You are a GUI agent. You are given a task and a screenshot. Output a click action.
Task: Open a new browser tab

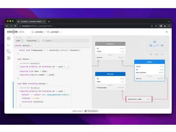(49, 21)
